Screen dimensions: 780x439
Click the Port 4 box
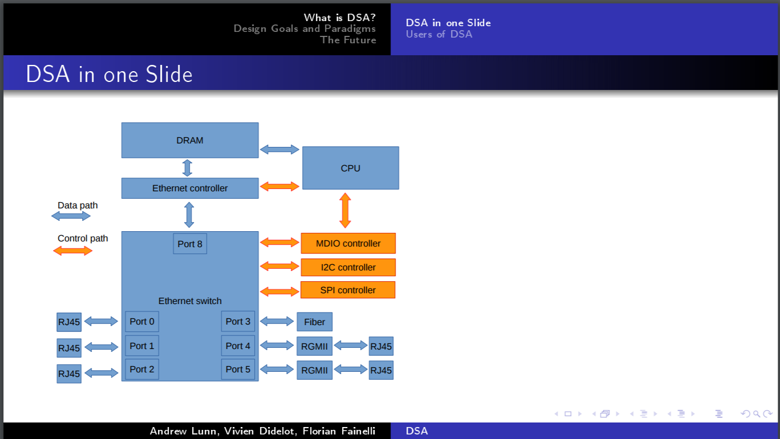click(238, 346)
